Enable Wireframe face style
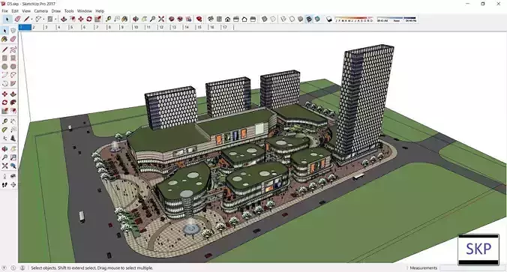This screenshot has width=507, height=272. 283,19
